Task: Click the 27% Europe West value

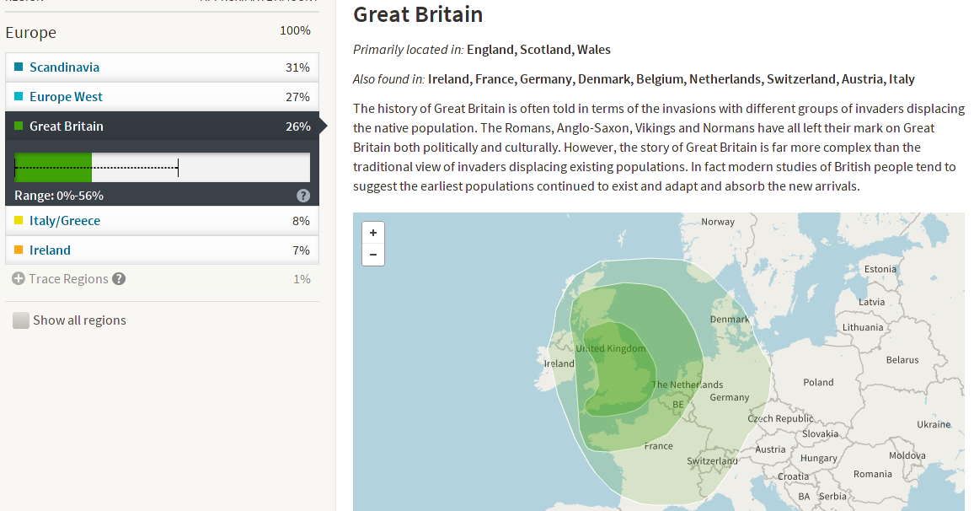Action: click(297, 97)
